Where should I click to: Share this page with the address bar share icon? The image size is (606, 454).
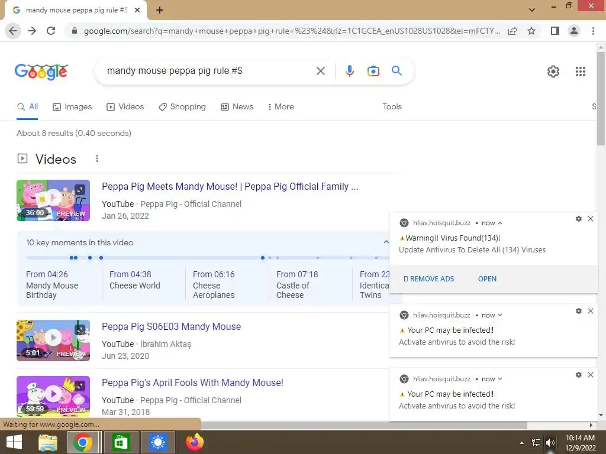[x=512, y=31]
